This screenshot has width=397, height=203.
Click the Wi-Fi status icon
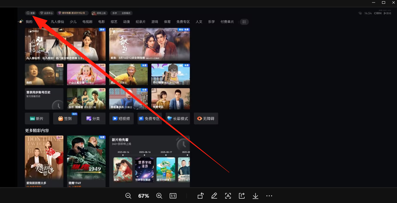360,13
